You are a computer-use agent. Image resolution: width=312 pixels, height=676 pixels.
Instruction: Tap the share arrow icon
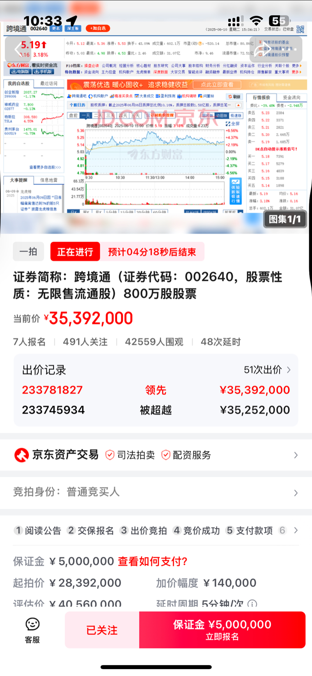tap(263, 50)
